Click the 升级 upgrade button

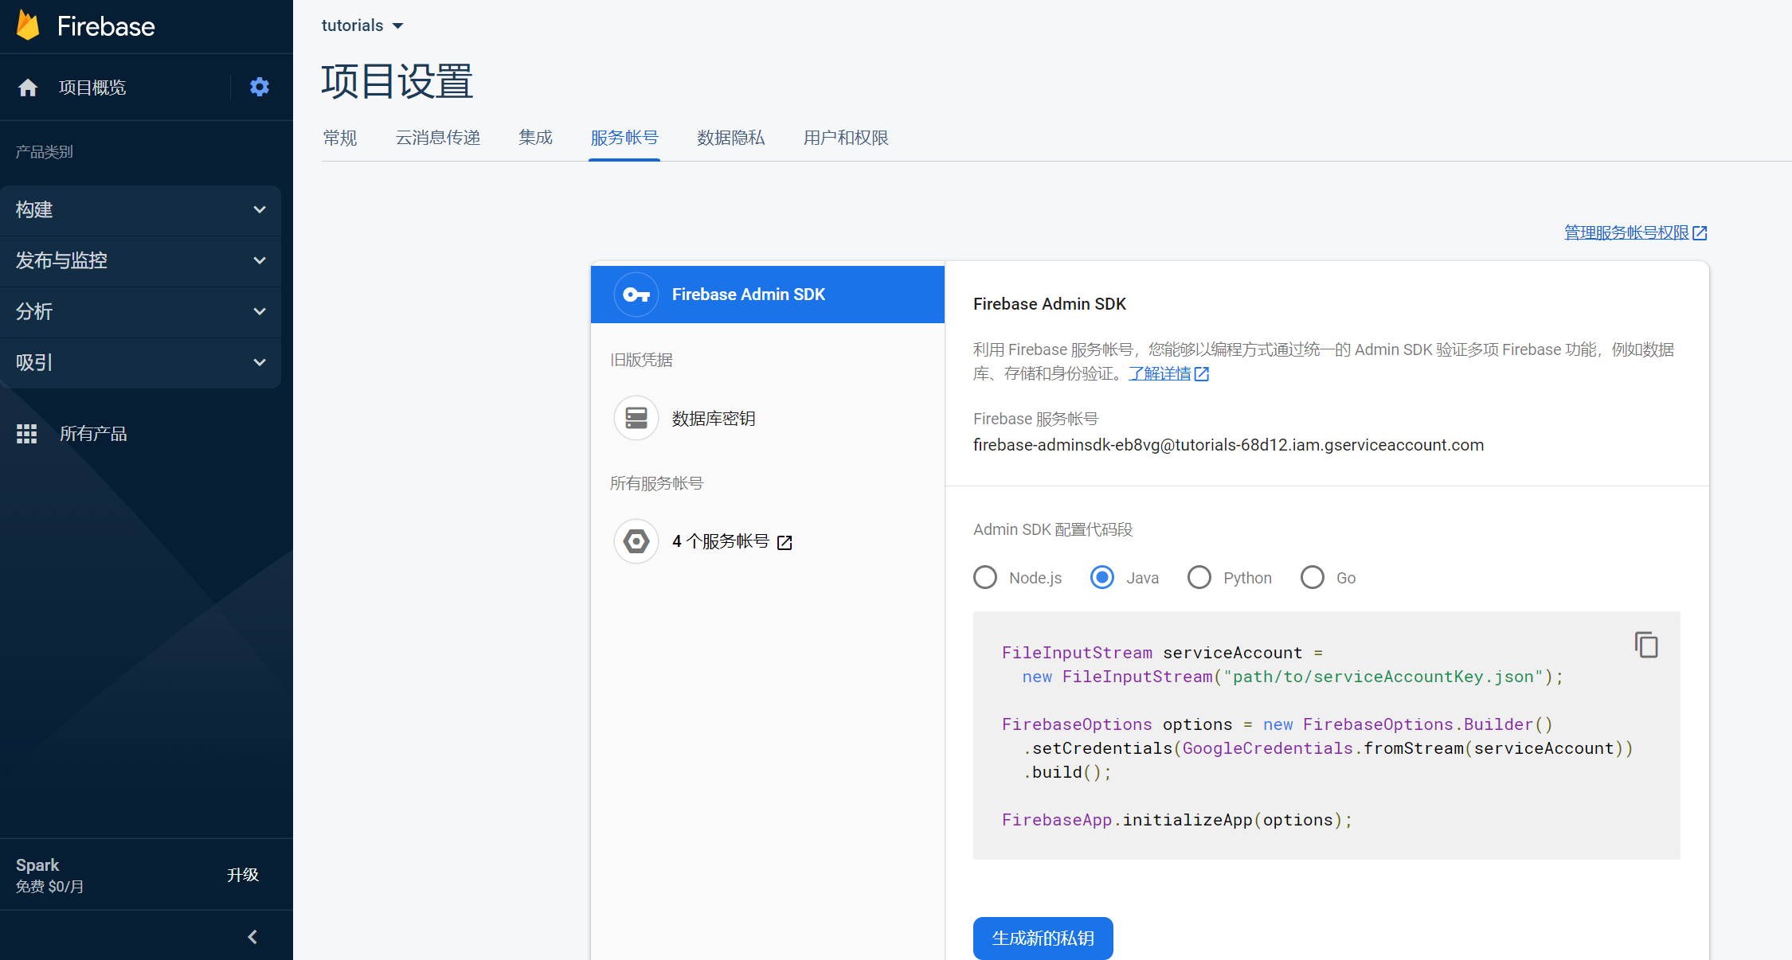[x=243, y=875]
